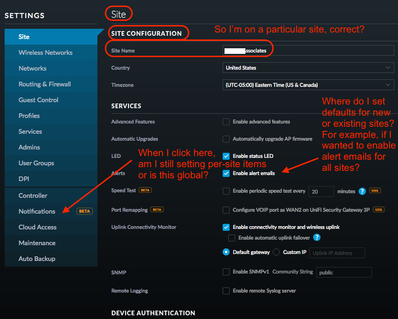The height and width of the screenshot is (319, 398).
Task: Click the USG badge on Port Remapping row
Action: point(379,210)
